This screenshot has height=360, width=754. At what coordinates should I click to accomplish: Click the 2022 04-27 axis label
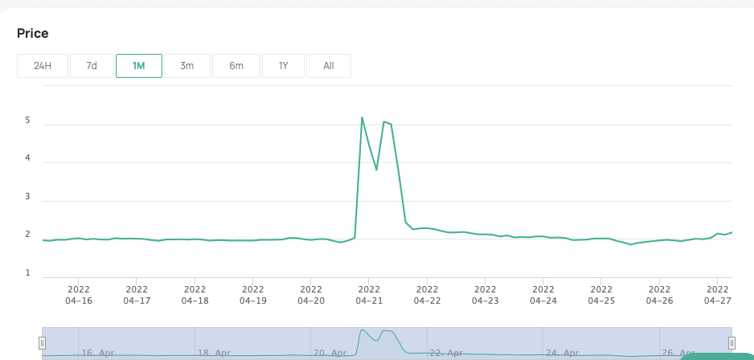point(718,295)
